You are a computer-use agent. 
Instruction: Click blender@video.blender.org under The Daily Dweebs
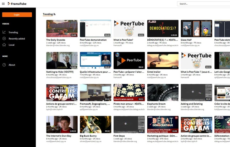pyautogui.click(x=58, y=45)
